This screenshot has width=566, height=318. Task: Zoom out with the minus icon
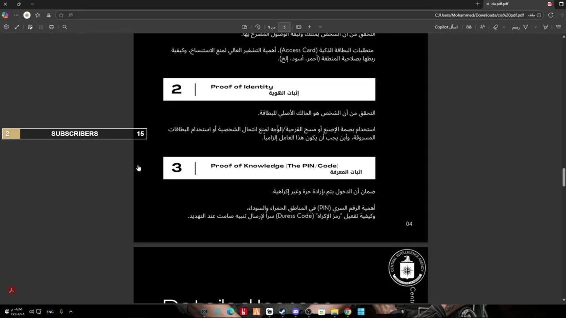(x=320, y=27)
